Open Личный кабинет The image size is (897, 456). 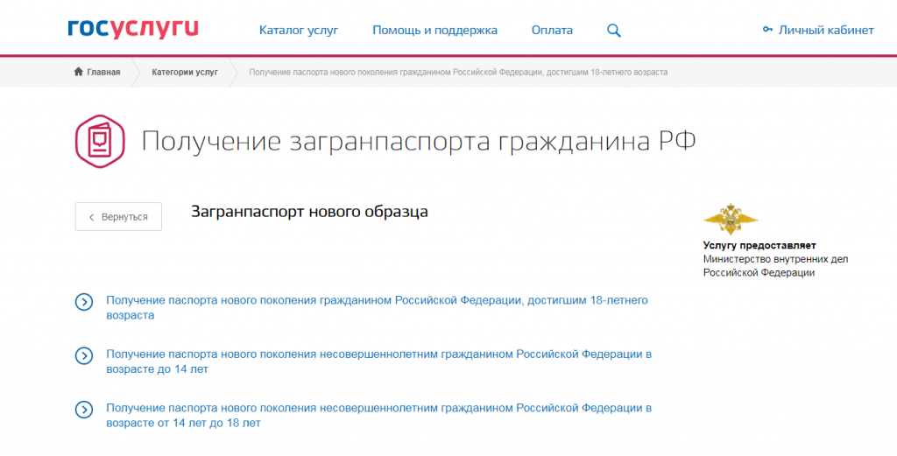[825, 31]
